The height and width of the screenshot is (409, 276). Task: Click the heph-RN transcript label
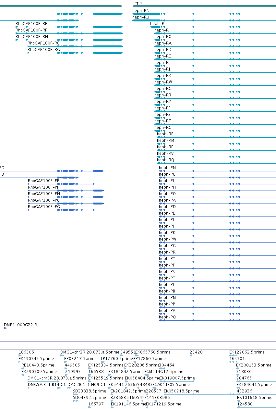(141, 11)
